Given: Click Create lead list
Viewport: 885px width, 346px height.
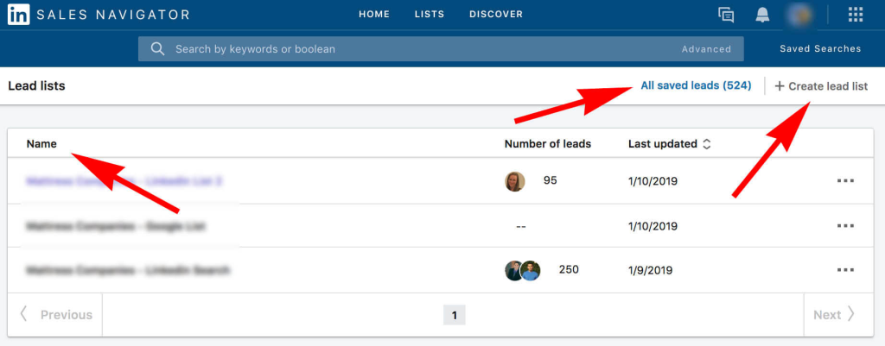Looking at the screenshot, I should (x=821, y=86).
